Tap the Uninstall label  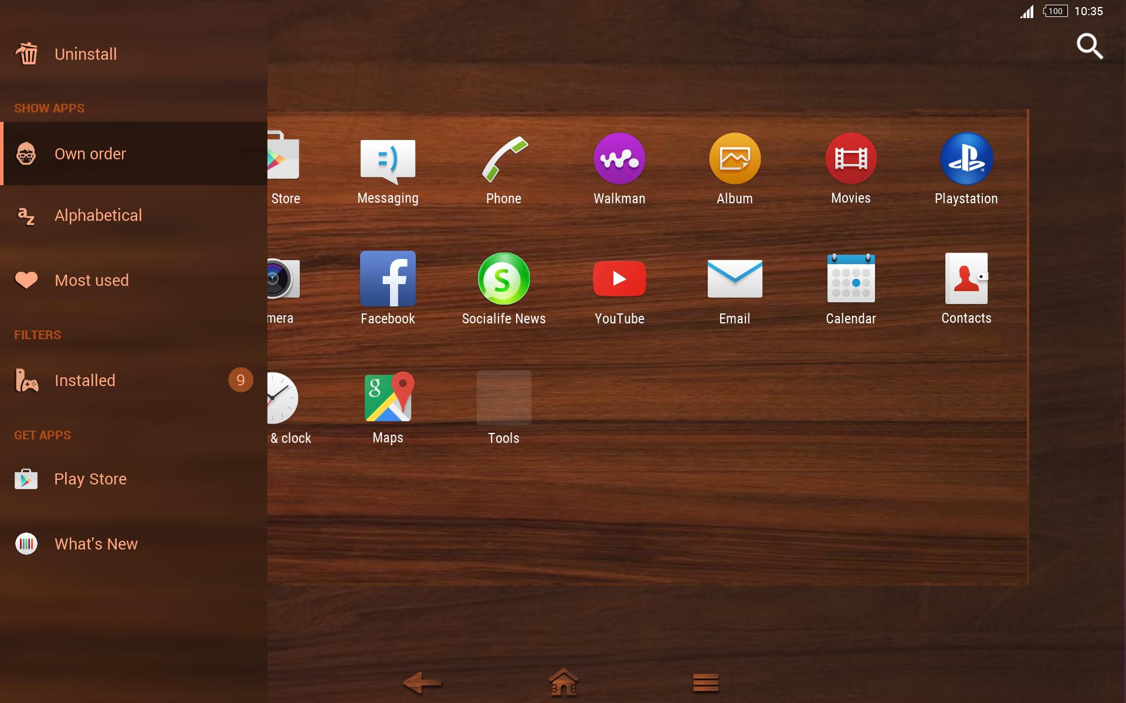click(86, 54)
